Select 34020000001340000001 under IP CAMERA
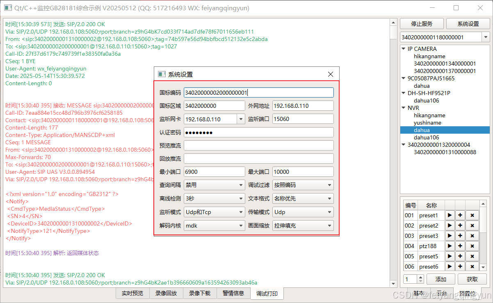This screenshot has width=493, height=303. [445, 64]
